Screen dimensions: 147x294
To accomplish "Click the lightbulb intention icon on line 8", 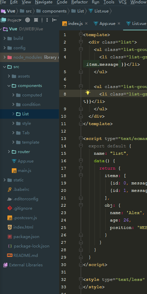I will coord(87,93).
